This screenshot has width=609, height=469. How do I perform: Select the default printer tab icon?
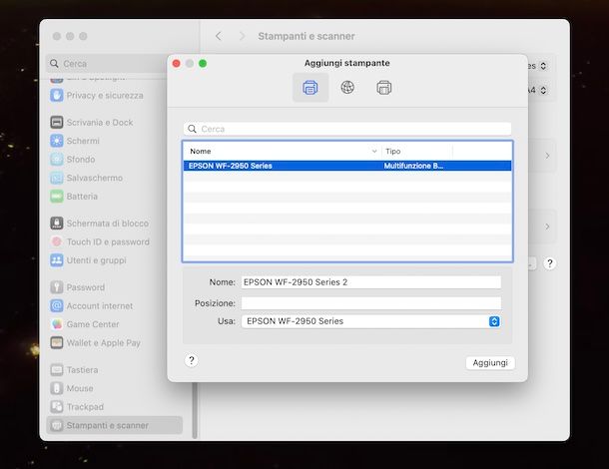pos(310,88)
